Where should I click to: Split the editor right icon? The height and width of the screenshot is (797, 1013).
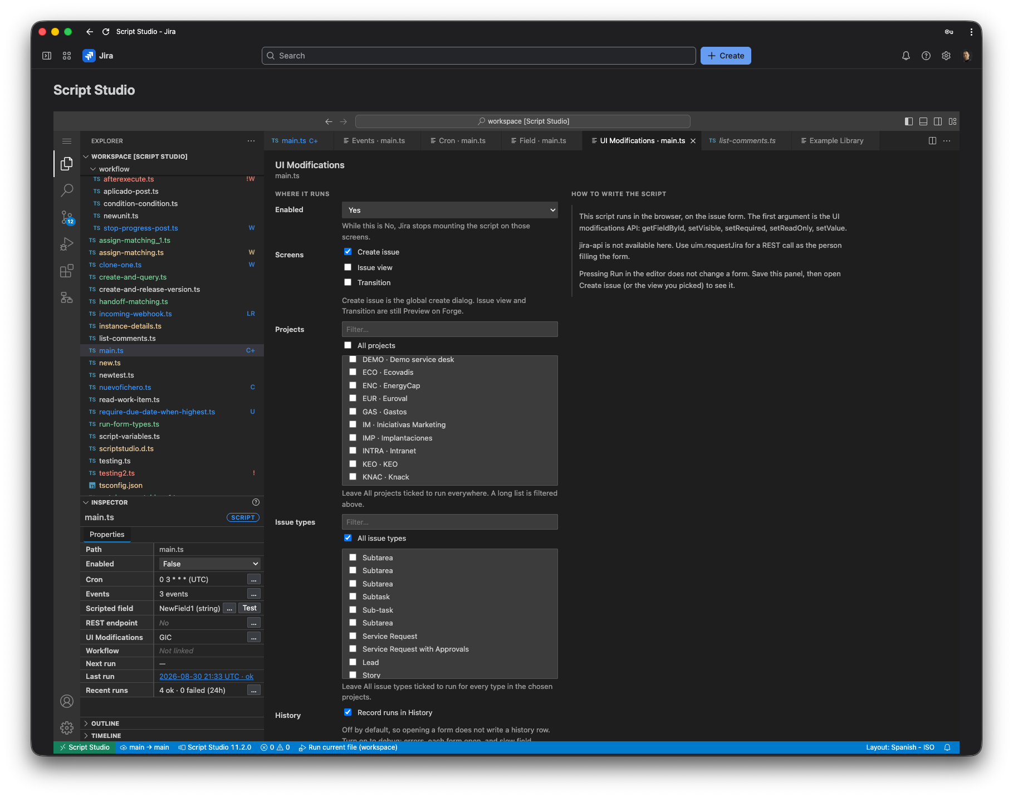pos(932,141)
